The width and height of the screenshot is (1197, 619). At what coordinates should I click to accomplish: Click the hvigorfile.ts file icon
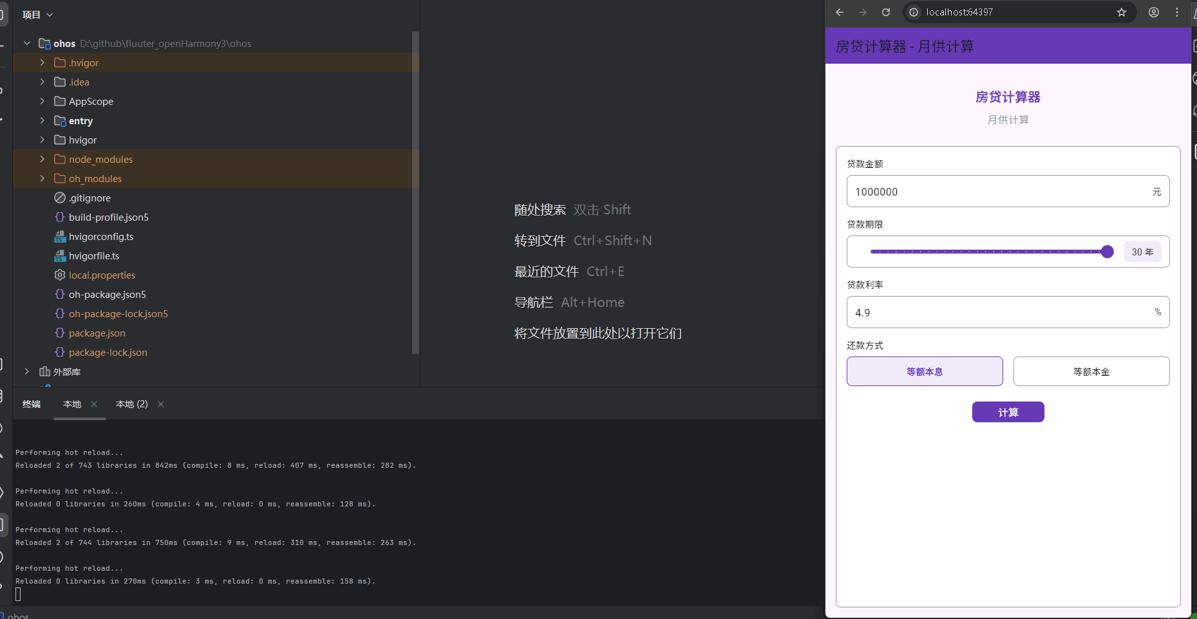point(60,255)
